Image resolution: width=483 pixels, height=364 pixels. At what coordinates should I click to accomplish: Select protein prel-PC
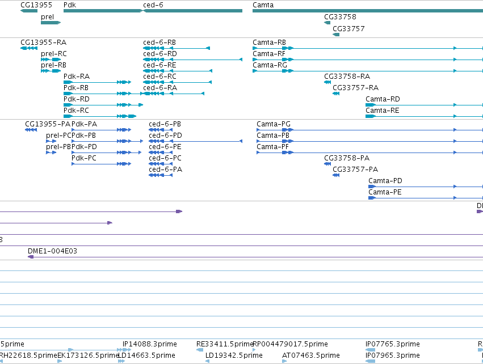click(x=58, y=136)
